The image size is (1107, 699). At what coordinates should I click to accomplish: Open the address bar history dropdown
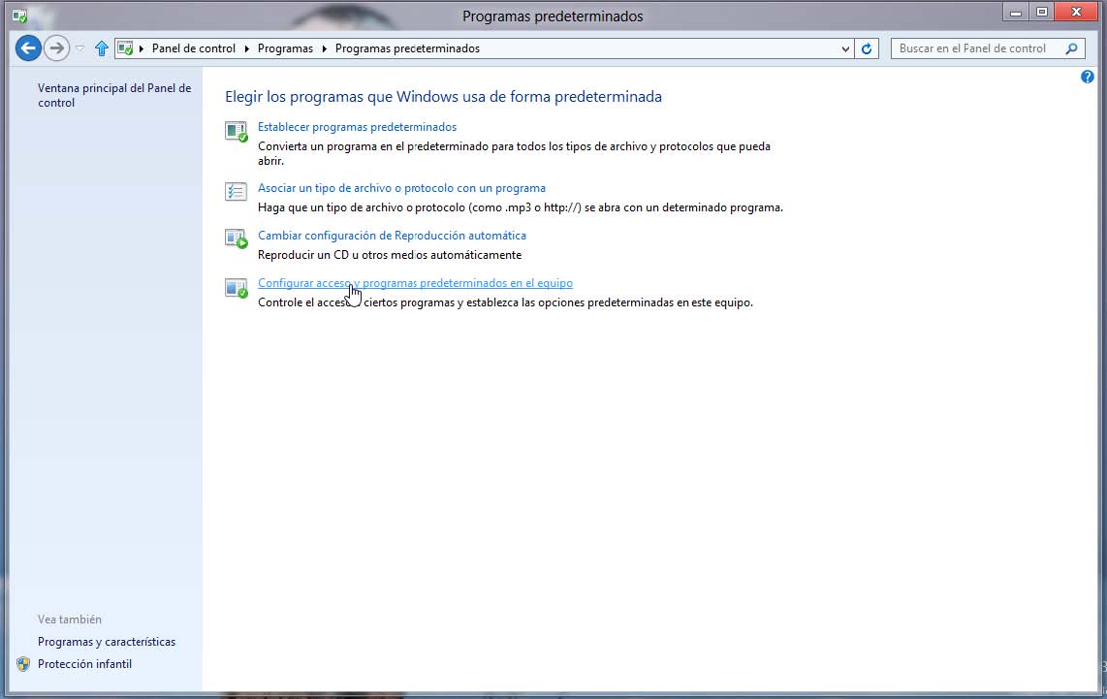coord(845,48)
